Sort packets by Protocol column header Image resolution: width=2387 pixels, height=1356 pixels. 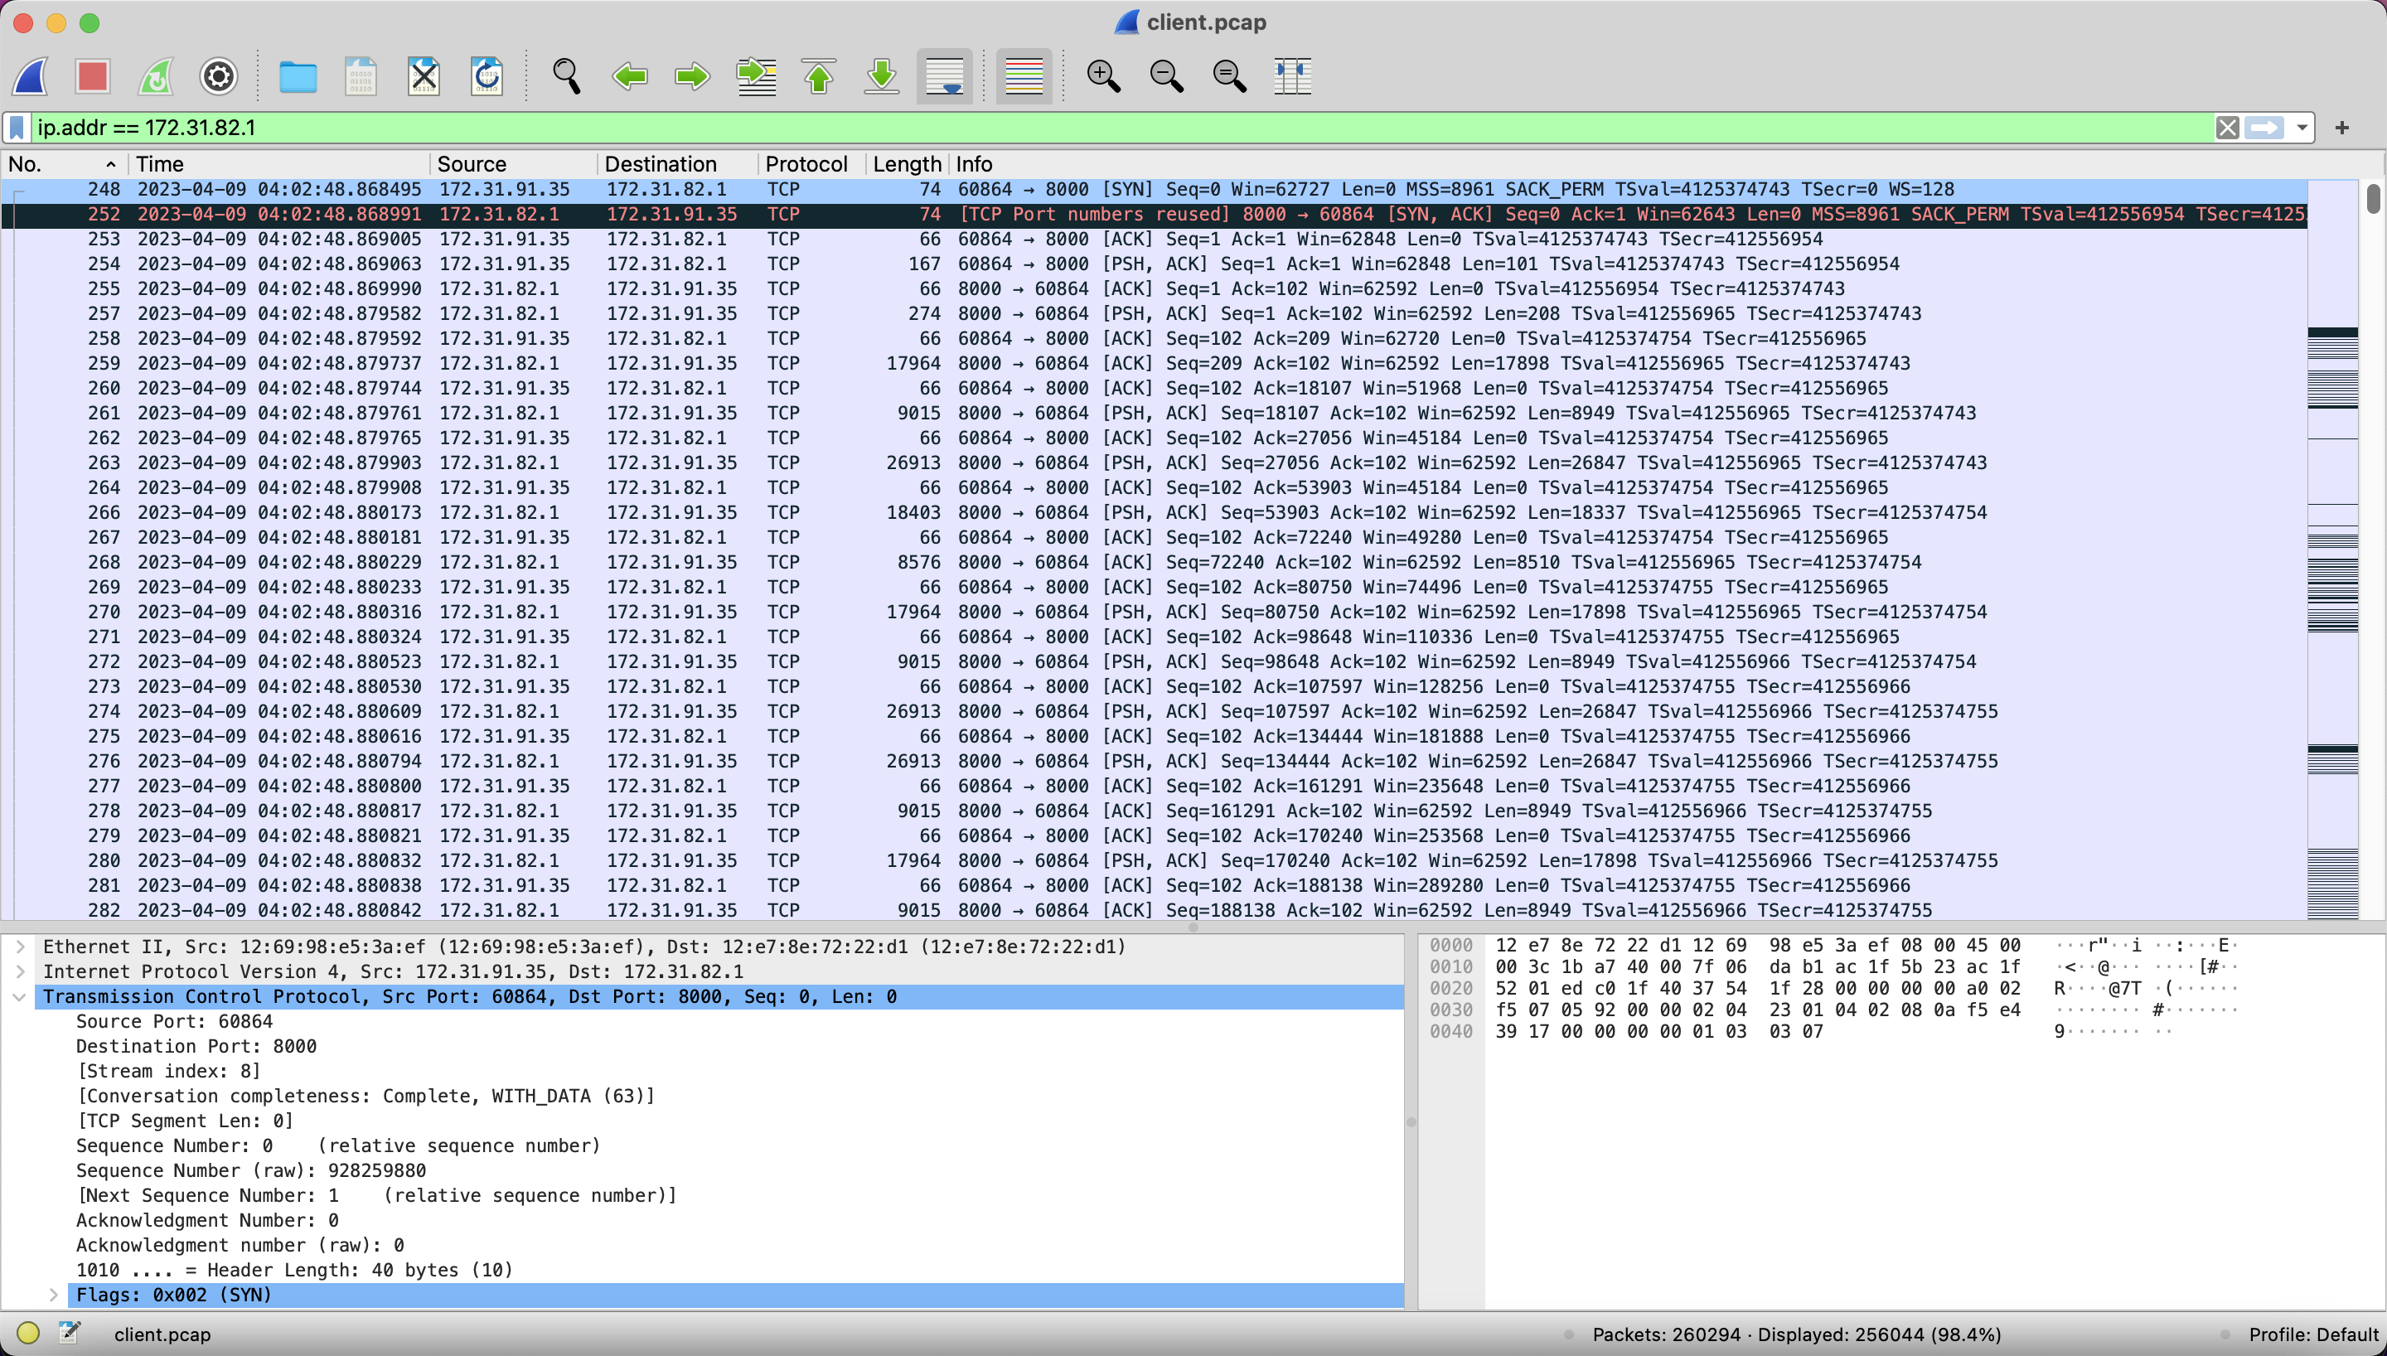[x=806, y=164]
